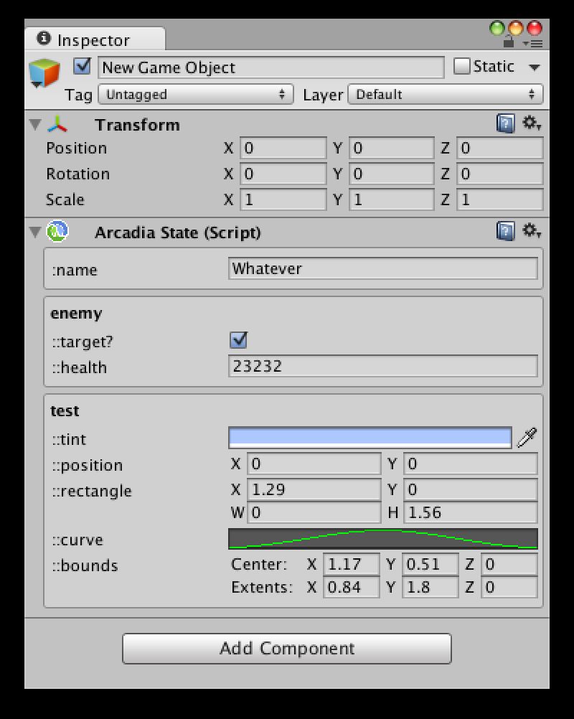This screenshot has width=574, height=719.
Task: Click the Transform help book icon
Action: coord(505,124)
